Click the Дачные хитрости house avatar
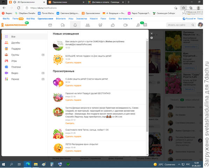Viewport: 210px width, 168px height. (58, 112)
